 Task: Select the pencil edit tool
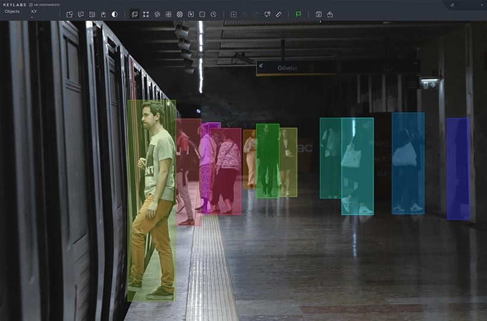279,14
